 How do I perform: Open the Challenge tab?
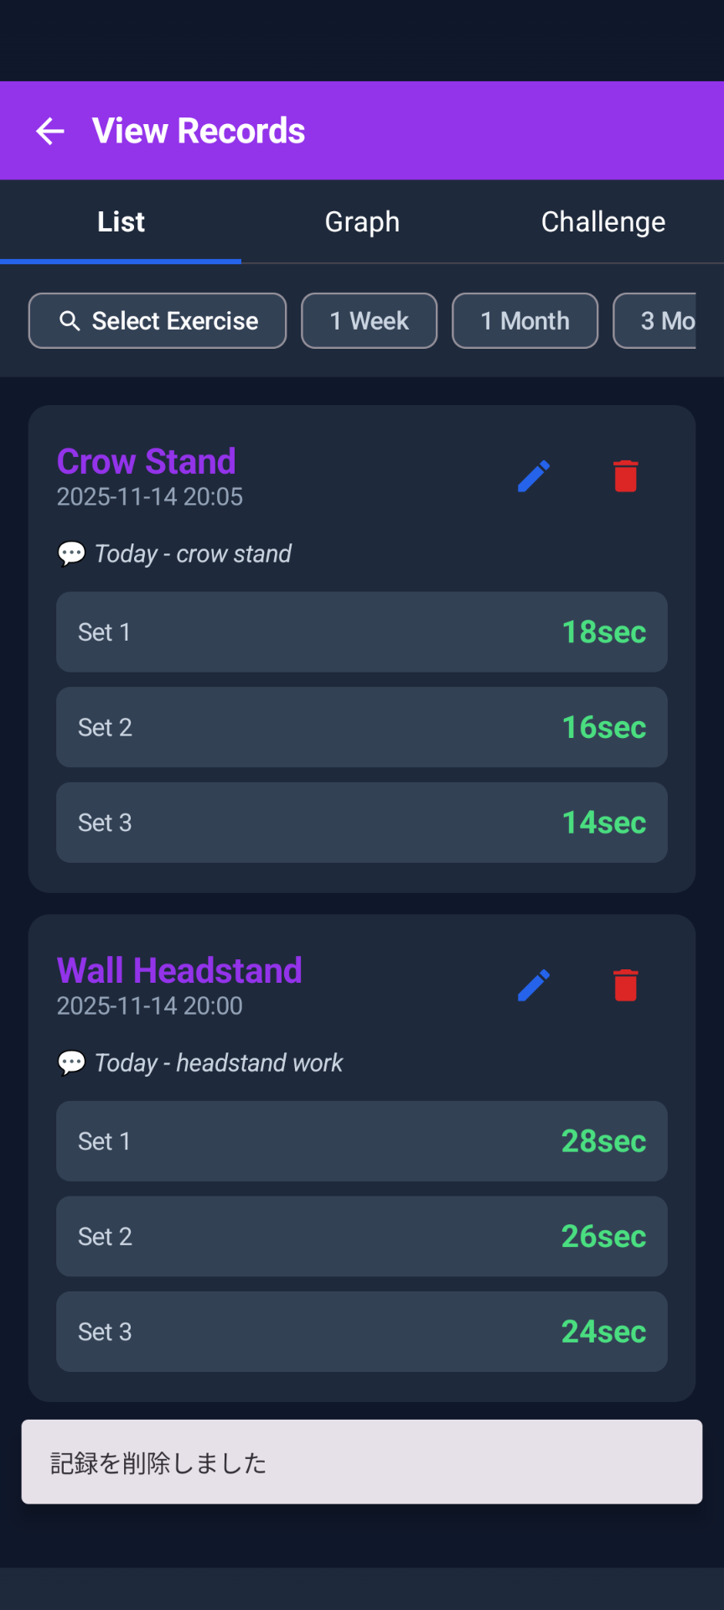602,222
